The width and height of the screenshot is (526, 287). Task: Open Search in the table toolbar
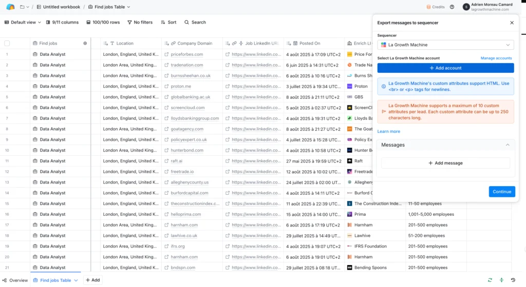pyautogui.click(x=195, y=23)
